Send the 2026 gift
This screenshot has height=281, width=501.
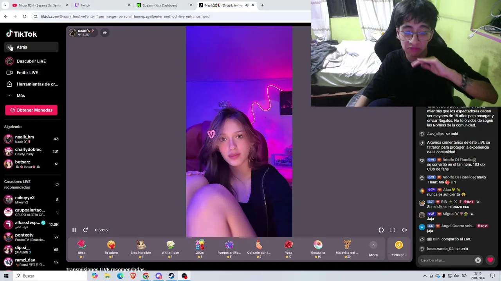coord(200,249)
